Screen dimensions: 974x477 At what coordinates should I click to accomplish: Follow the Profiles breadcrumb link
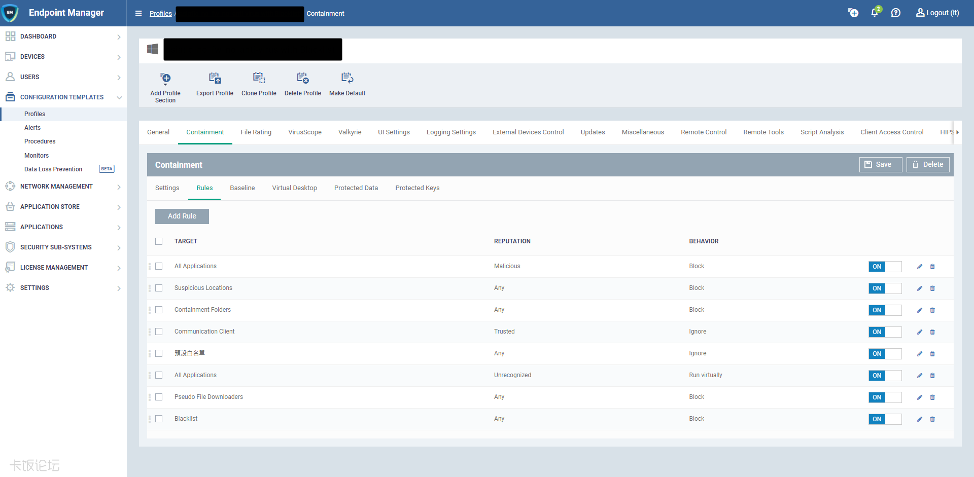point(161,14)
